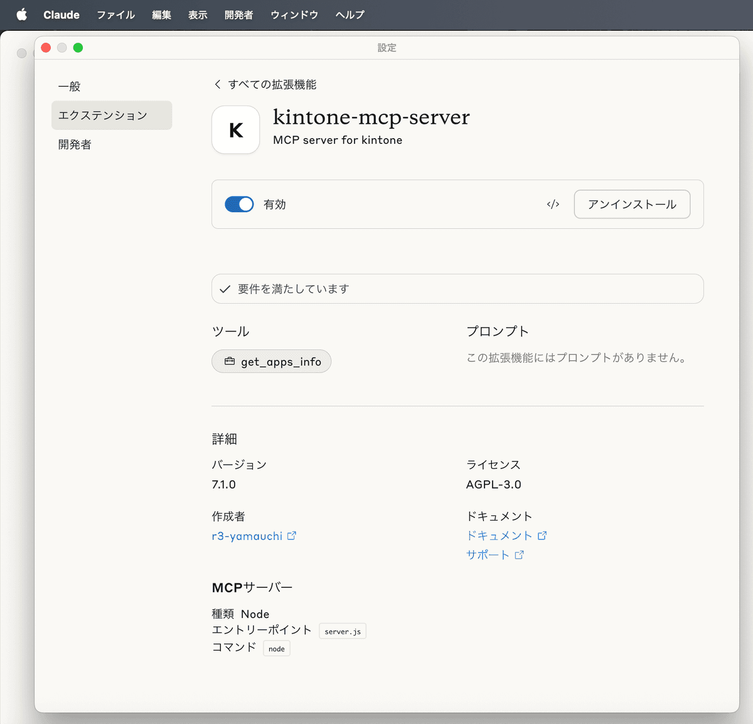Click the node command label

277,649
